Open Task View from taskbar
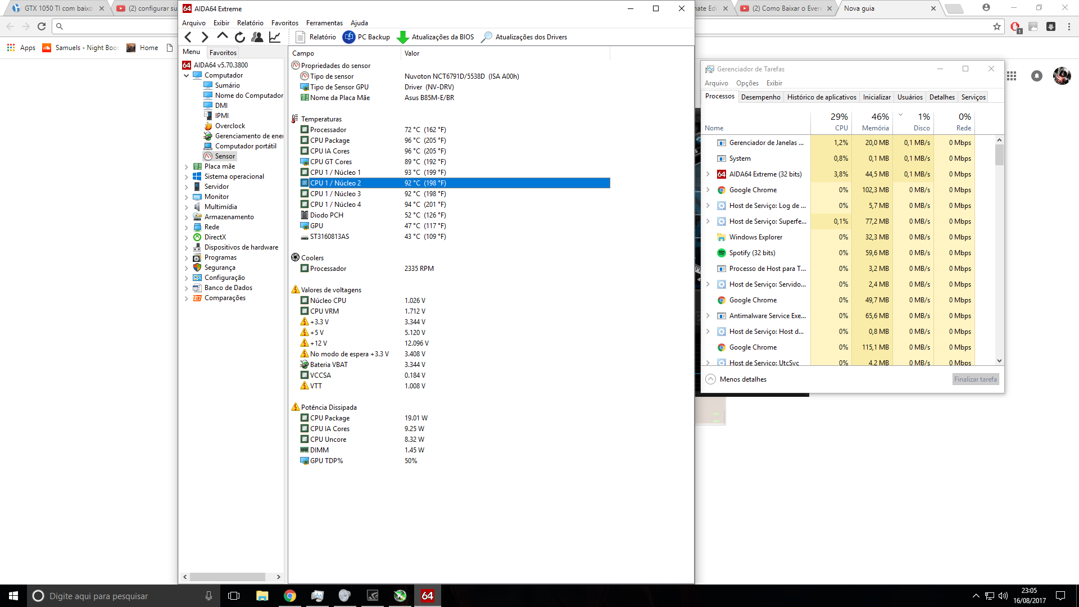 pyautogui.click(x=234, y=596)
